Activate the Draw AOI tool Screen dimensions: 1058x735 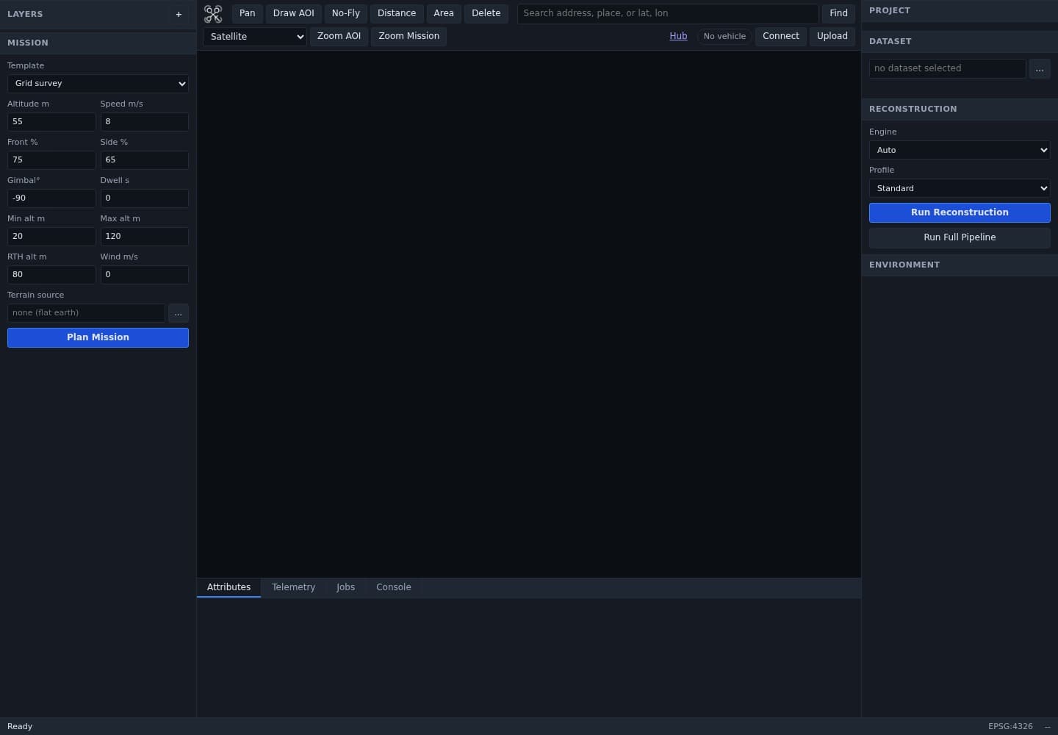294,13
